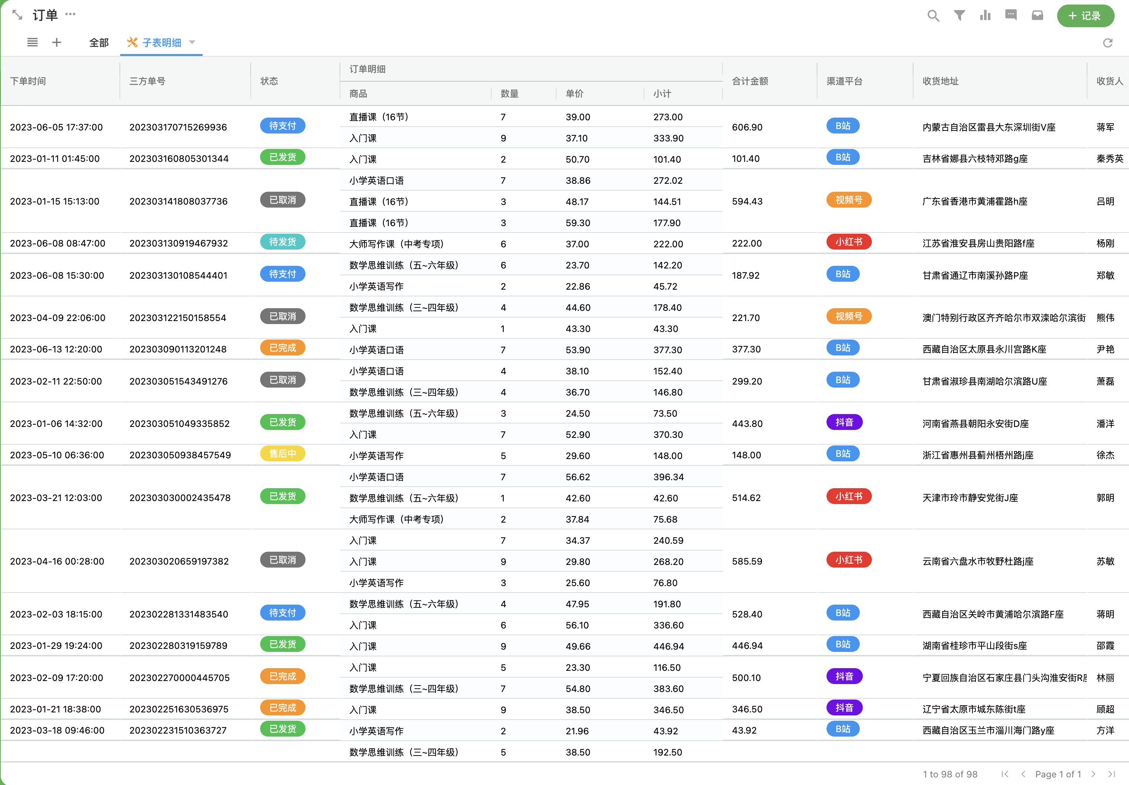Viewport: 1129px width, 785px height.
Task: Click recipient name 顾超
Action: (1106, 709)
